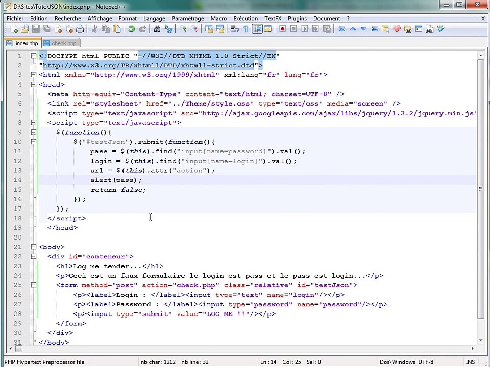The height and width of the screenshot is (367, 490).
Task: Open Replace dialog icon
Action: point(168,29)
